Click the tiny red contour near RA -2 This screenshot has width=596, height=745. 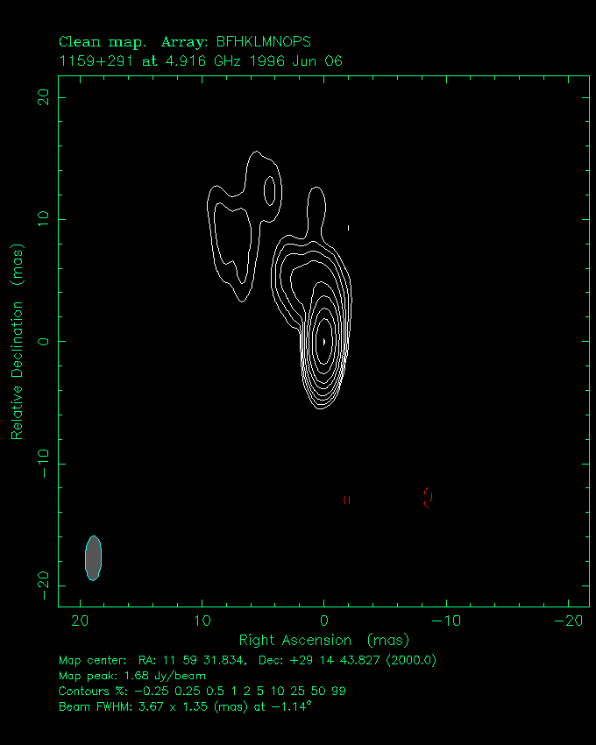coord(348,500)
